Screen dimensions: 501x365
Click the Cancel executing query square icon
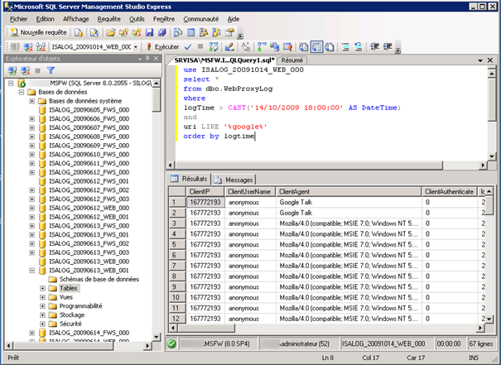click(200, 46)
